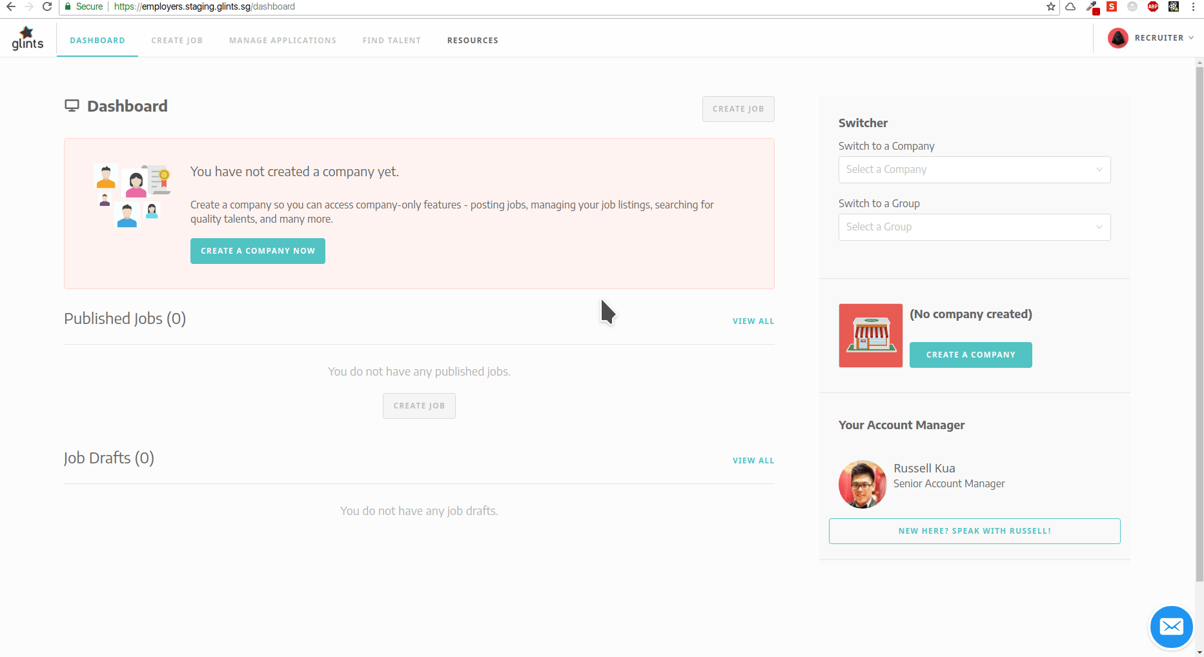Open the blue mail chat widget
1204x657 pixels.
tap(1171, 627)
